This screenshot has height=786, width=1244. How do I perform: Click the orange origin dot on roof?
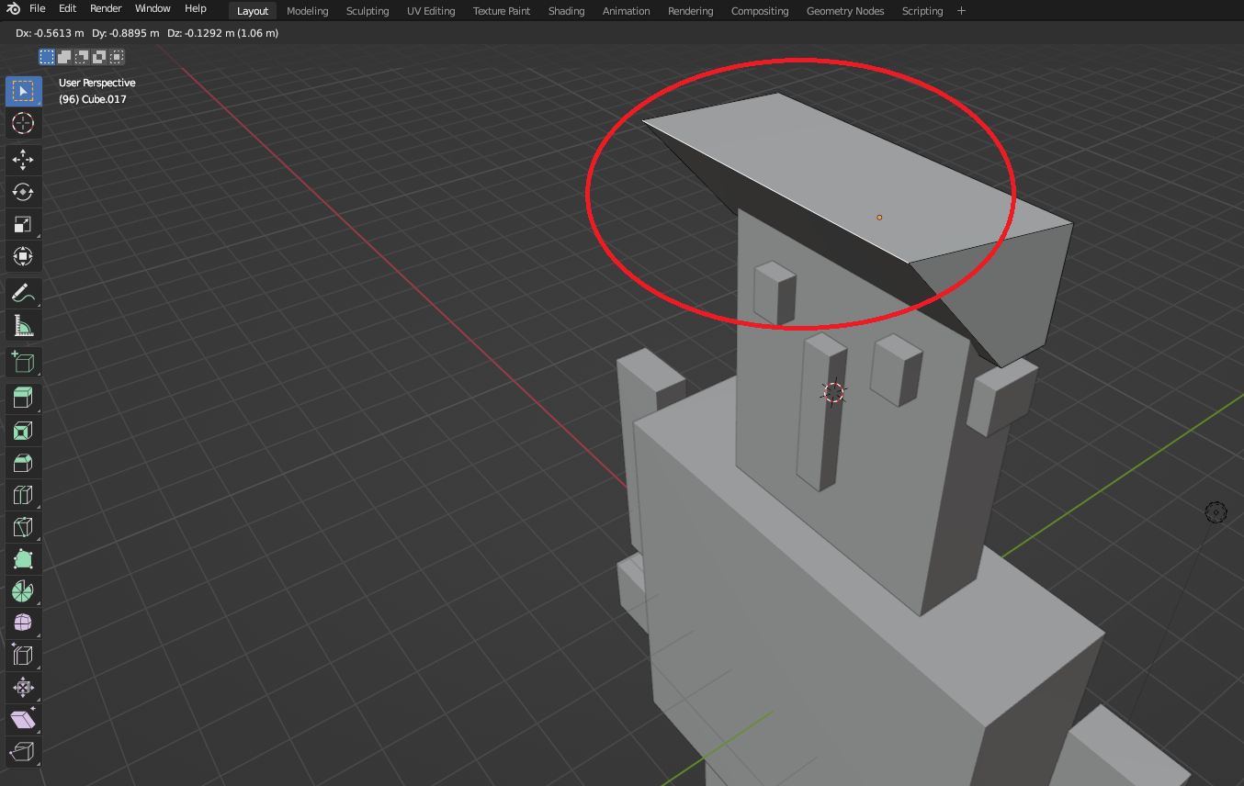(879, 218)
